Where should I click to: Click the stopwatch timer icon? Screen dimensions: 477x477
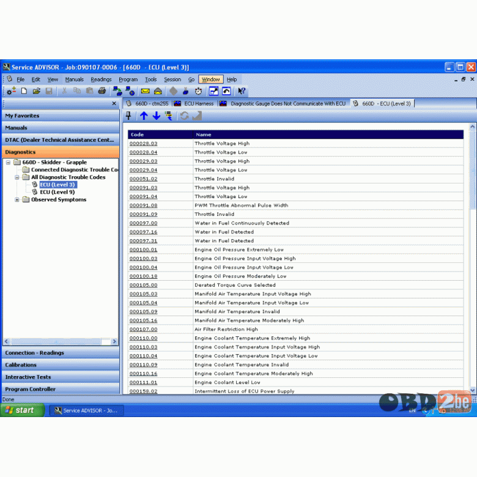point(198,91)
